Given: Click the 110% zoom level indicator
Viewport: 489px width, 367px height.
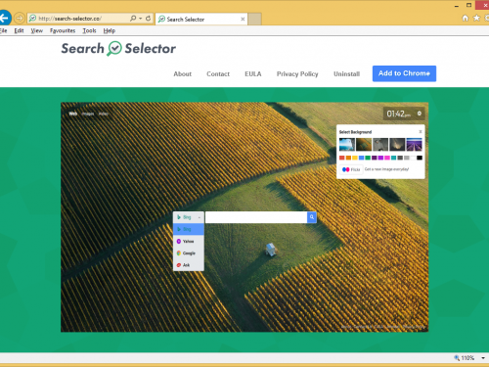Looking at the screenshot, I should click(x=465, y=358).
